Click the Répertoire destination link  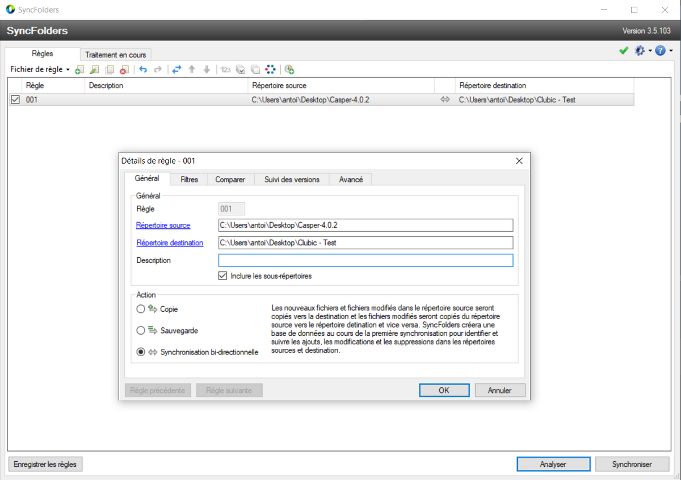click(170, 243)
